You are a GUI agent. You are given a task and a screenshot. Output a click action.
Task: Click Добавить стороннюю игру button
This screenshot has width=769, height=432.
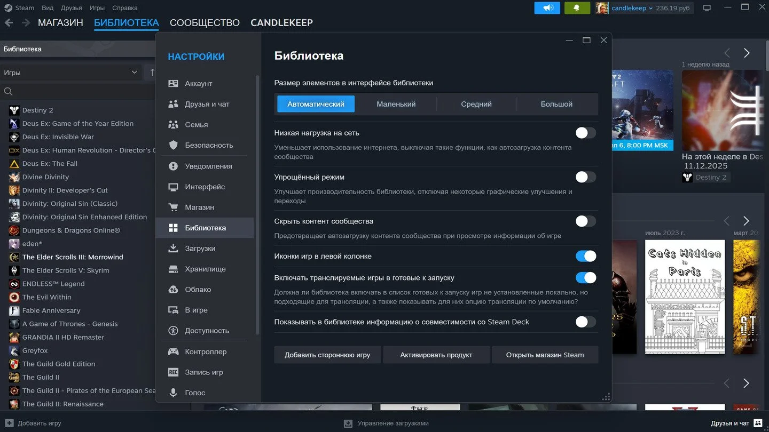click(327, 355)
